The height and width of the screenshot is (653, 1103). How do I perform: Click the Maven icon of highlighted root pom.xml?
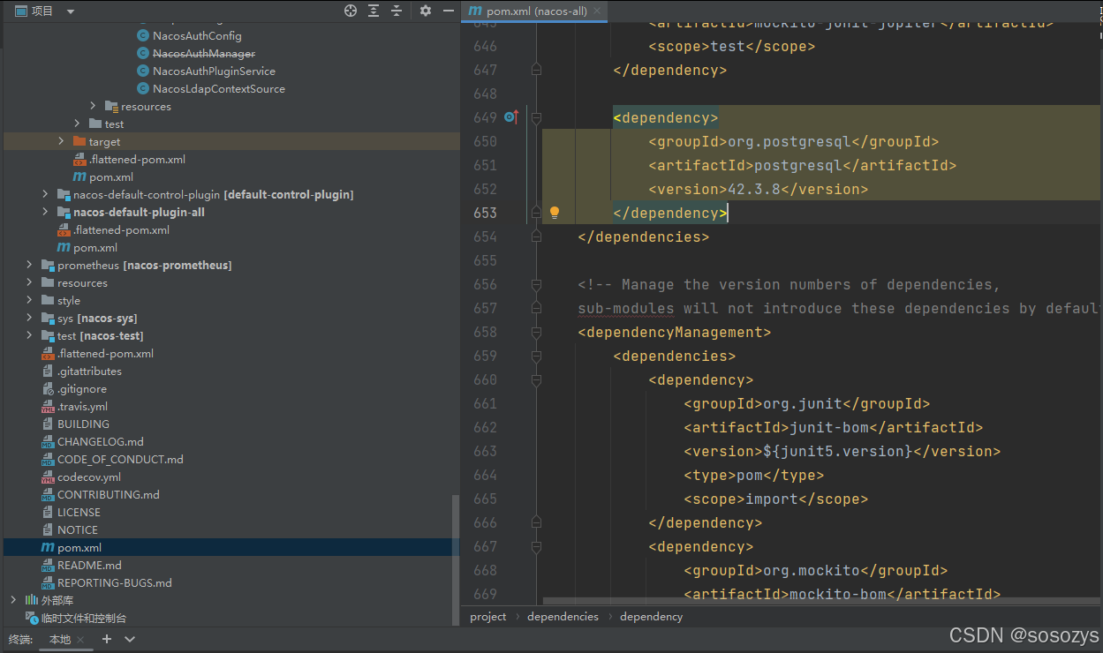click(48, 547)
